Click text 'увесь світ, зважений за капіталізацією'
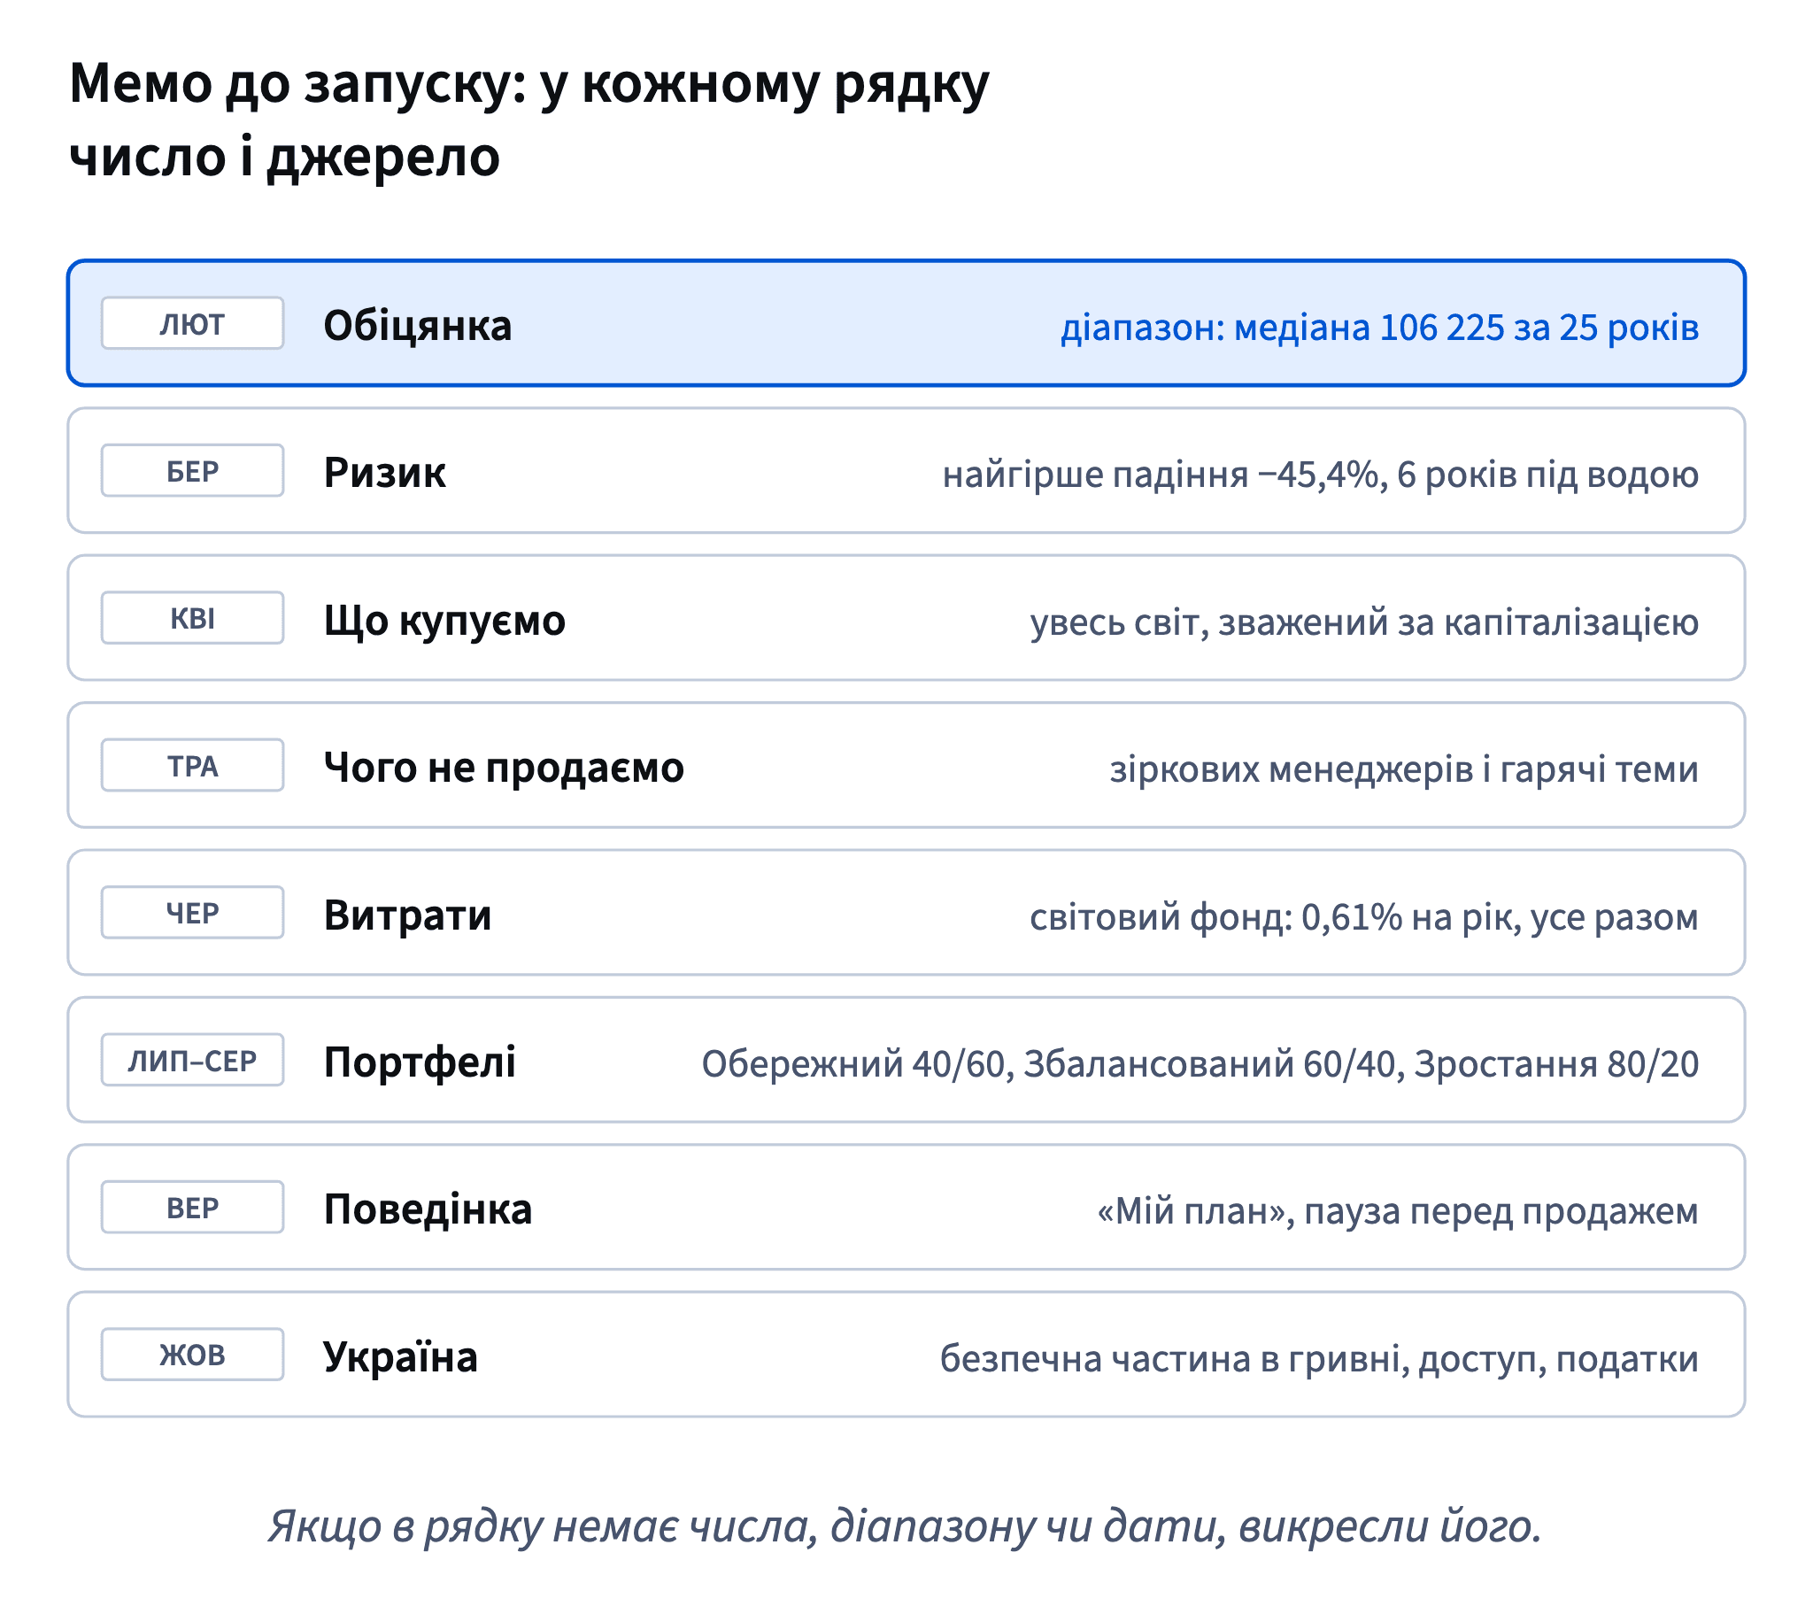 1365,622
